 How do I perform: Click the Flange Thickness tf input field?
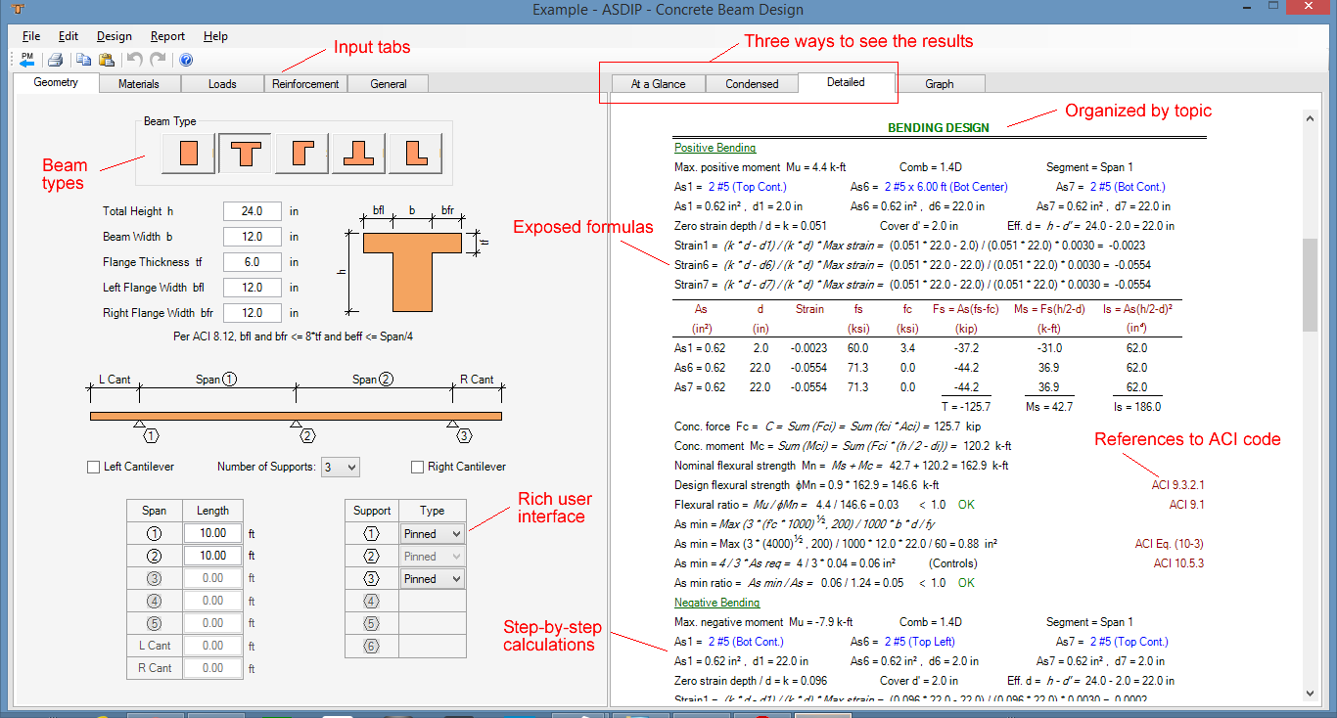click(253, 262)
